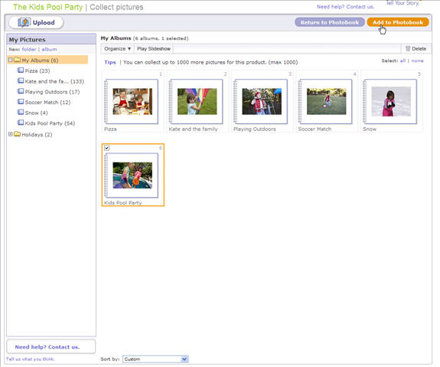
Task: Click Playing Outdoors caption under thumbnail
Action: tap(255, 129)
